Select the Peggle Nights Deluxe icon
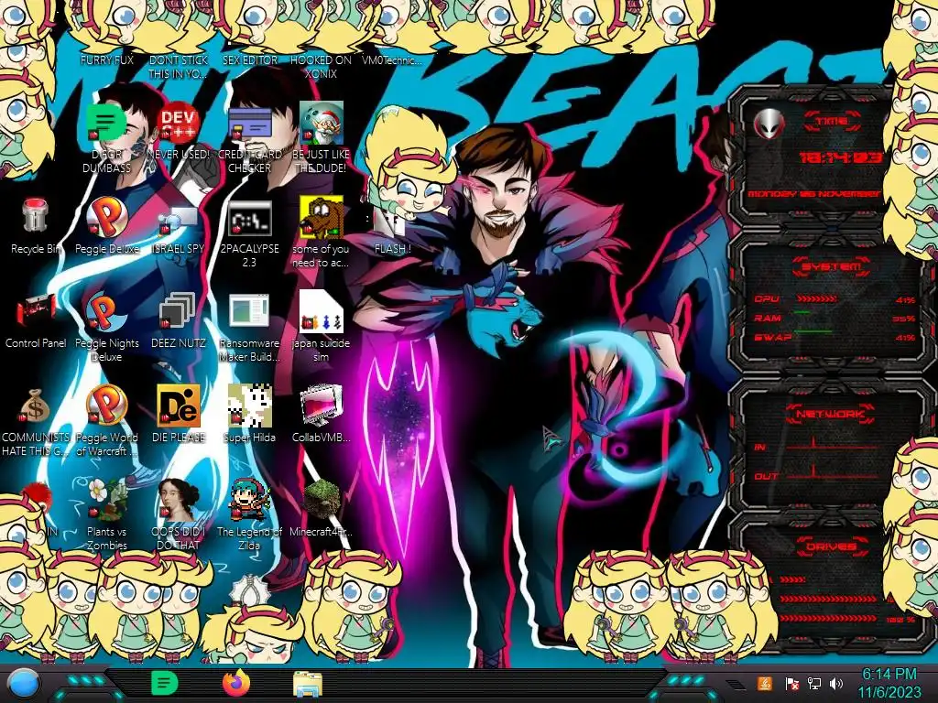This screenshot has width=938, height=703. pos(106,311)
